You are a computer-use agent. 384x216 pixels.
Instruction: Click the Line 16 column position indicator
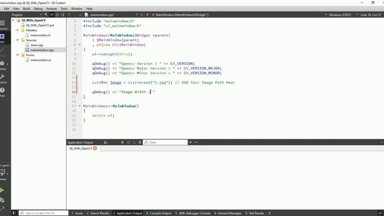pos(371,14)
